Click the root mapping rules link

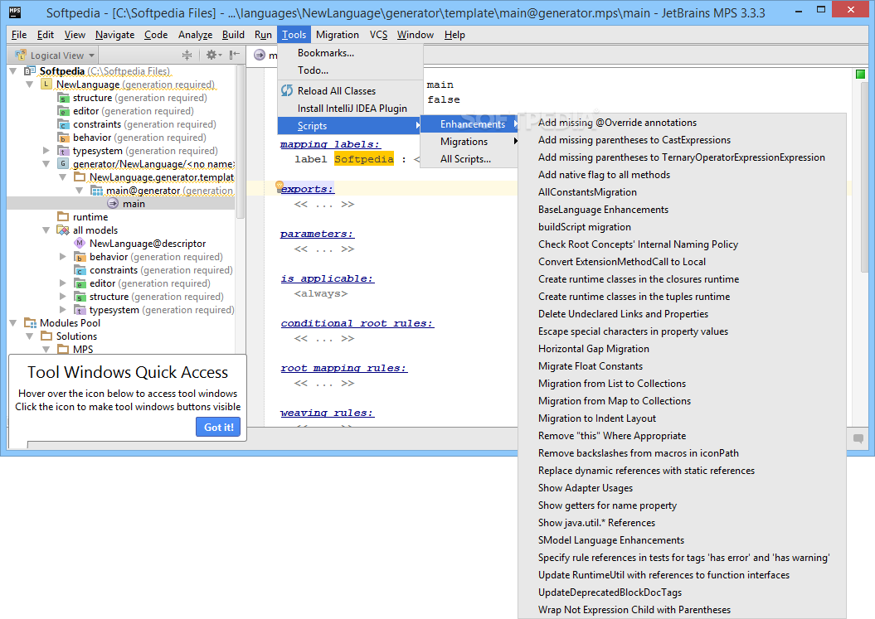point(343,368)
